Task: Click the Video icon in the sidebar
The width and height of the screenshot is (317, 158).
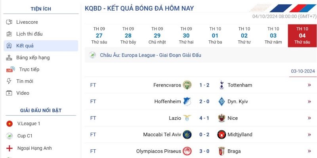Action: (9, 93)
